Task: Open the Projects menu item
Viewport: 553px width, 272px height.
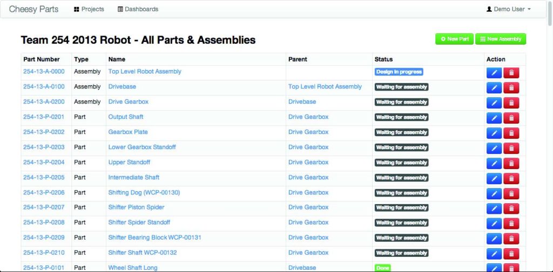Action: pos(89,9)
